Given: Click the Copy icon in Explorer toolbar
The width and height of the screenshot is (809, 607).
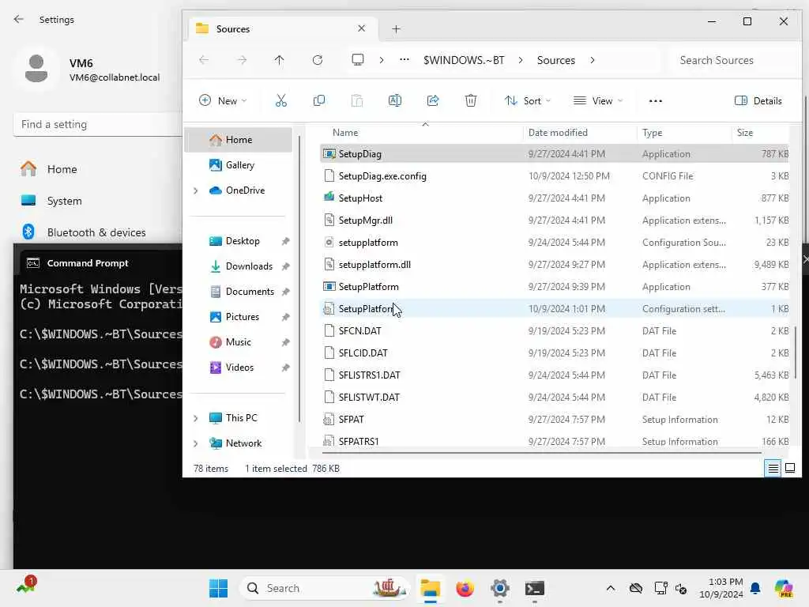Looking at the screenshot, I should 319,100.
